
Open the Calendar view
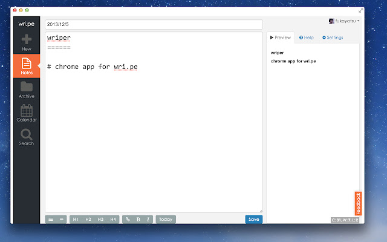27,113
